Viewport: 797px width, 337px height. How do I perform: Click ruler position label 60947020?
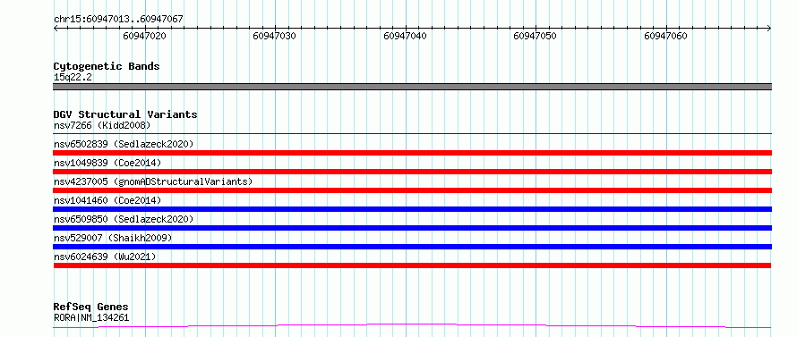[x=144, y=36]
